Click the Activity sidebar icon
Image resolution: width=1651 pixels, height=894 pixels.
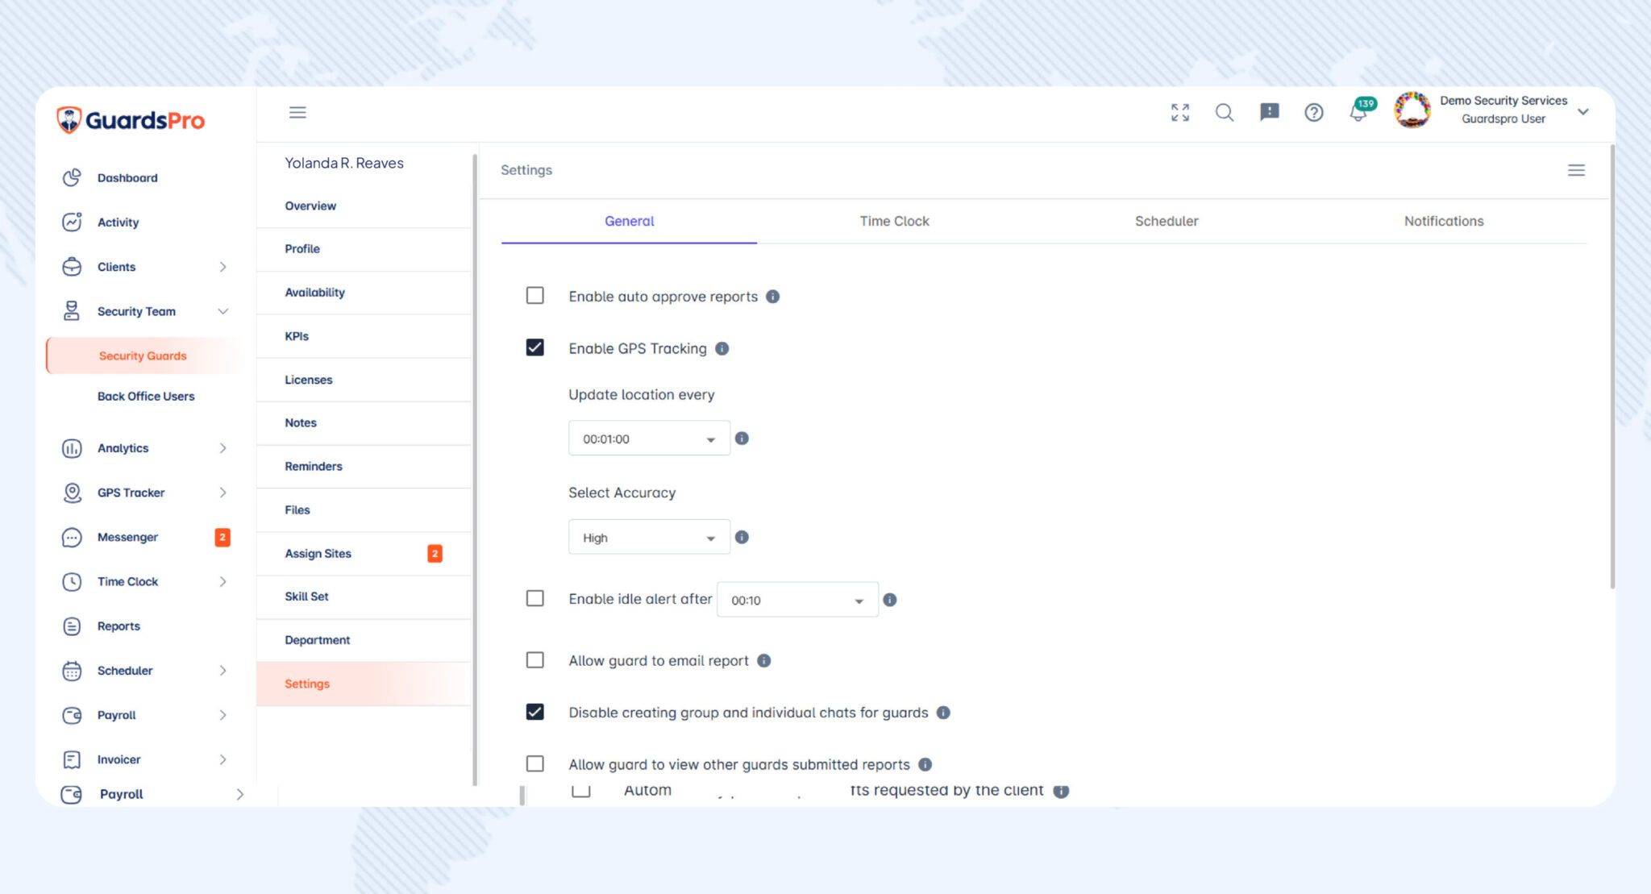pos(72,222)
